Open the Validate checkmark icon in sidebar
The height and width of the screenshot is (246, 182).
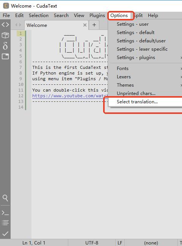5,234
